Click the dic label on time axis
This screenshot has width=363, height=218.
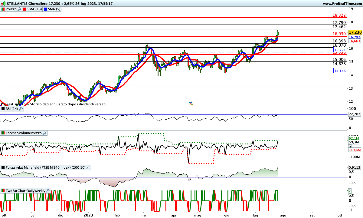60,215
